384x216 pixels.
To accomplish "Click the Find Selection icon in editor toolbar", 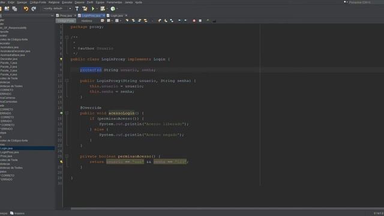I will pyautogui.click(x=127, y=21).
